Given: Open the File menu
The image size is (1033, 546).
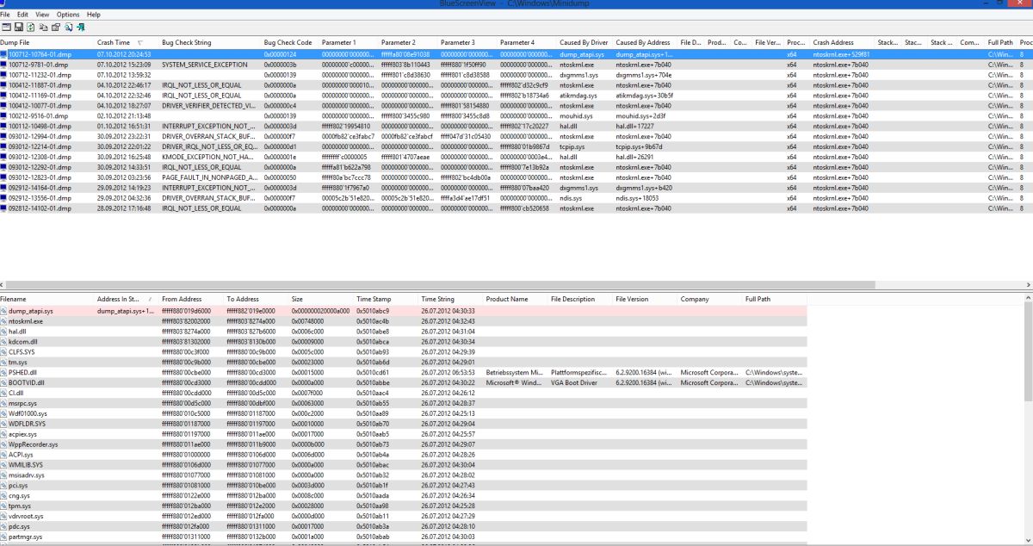Looking at the screenshot, I should pos(5,15).
